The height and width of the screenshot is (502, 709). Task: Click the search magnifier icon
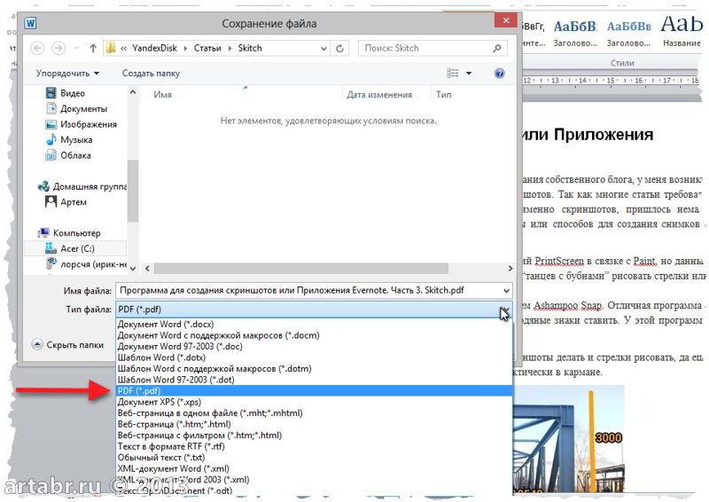pos(497,48)
